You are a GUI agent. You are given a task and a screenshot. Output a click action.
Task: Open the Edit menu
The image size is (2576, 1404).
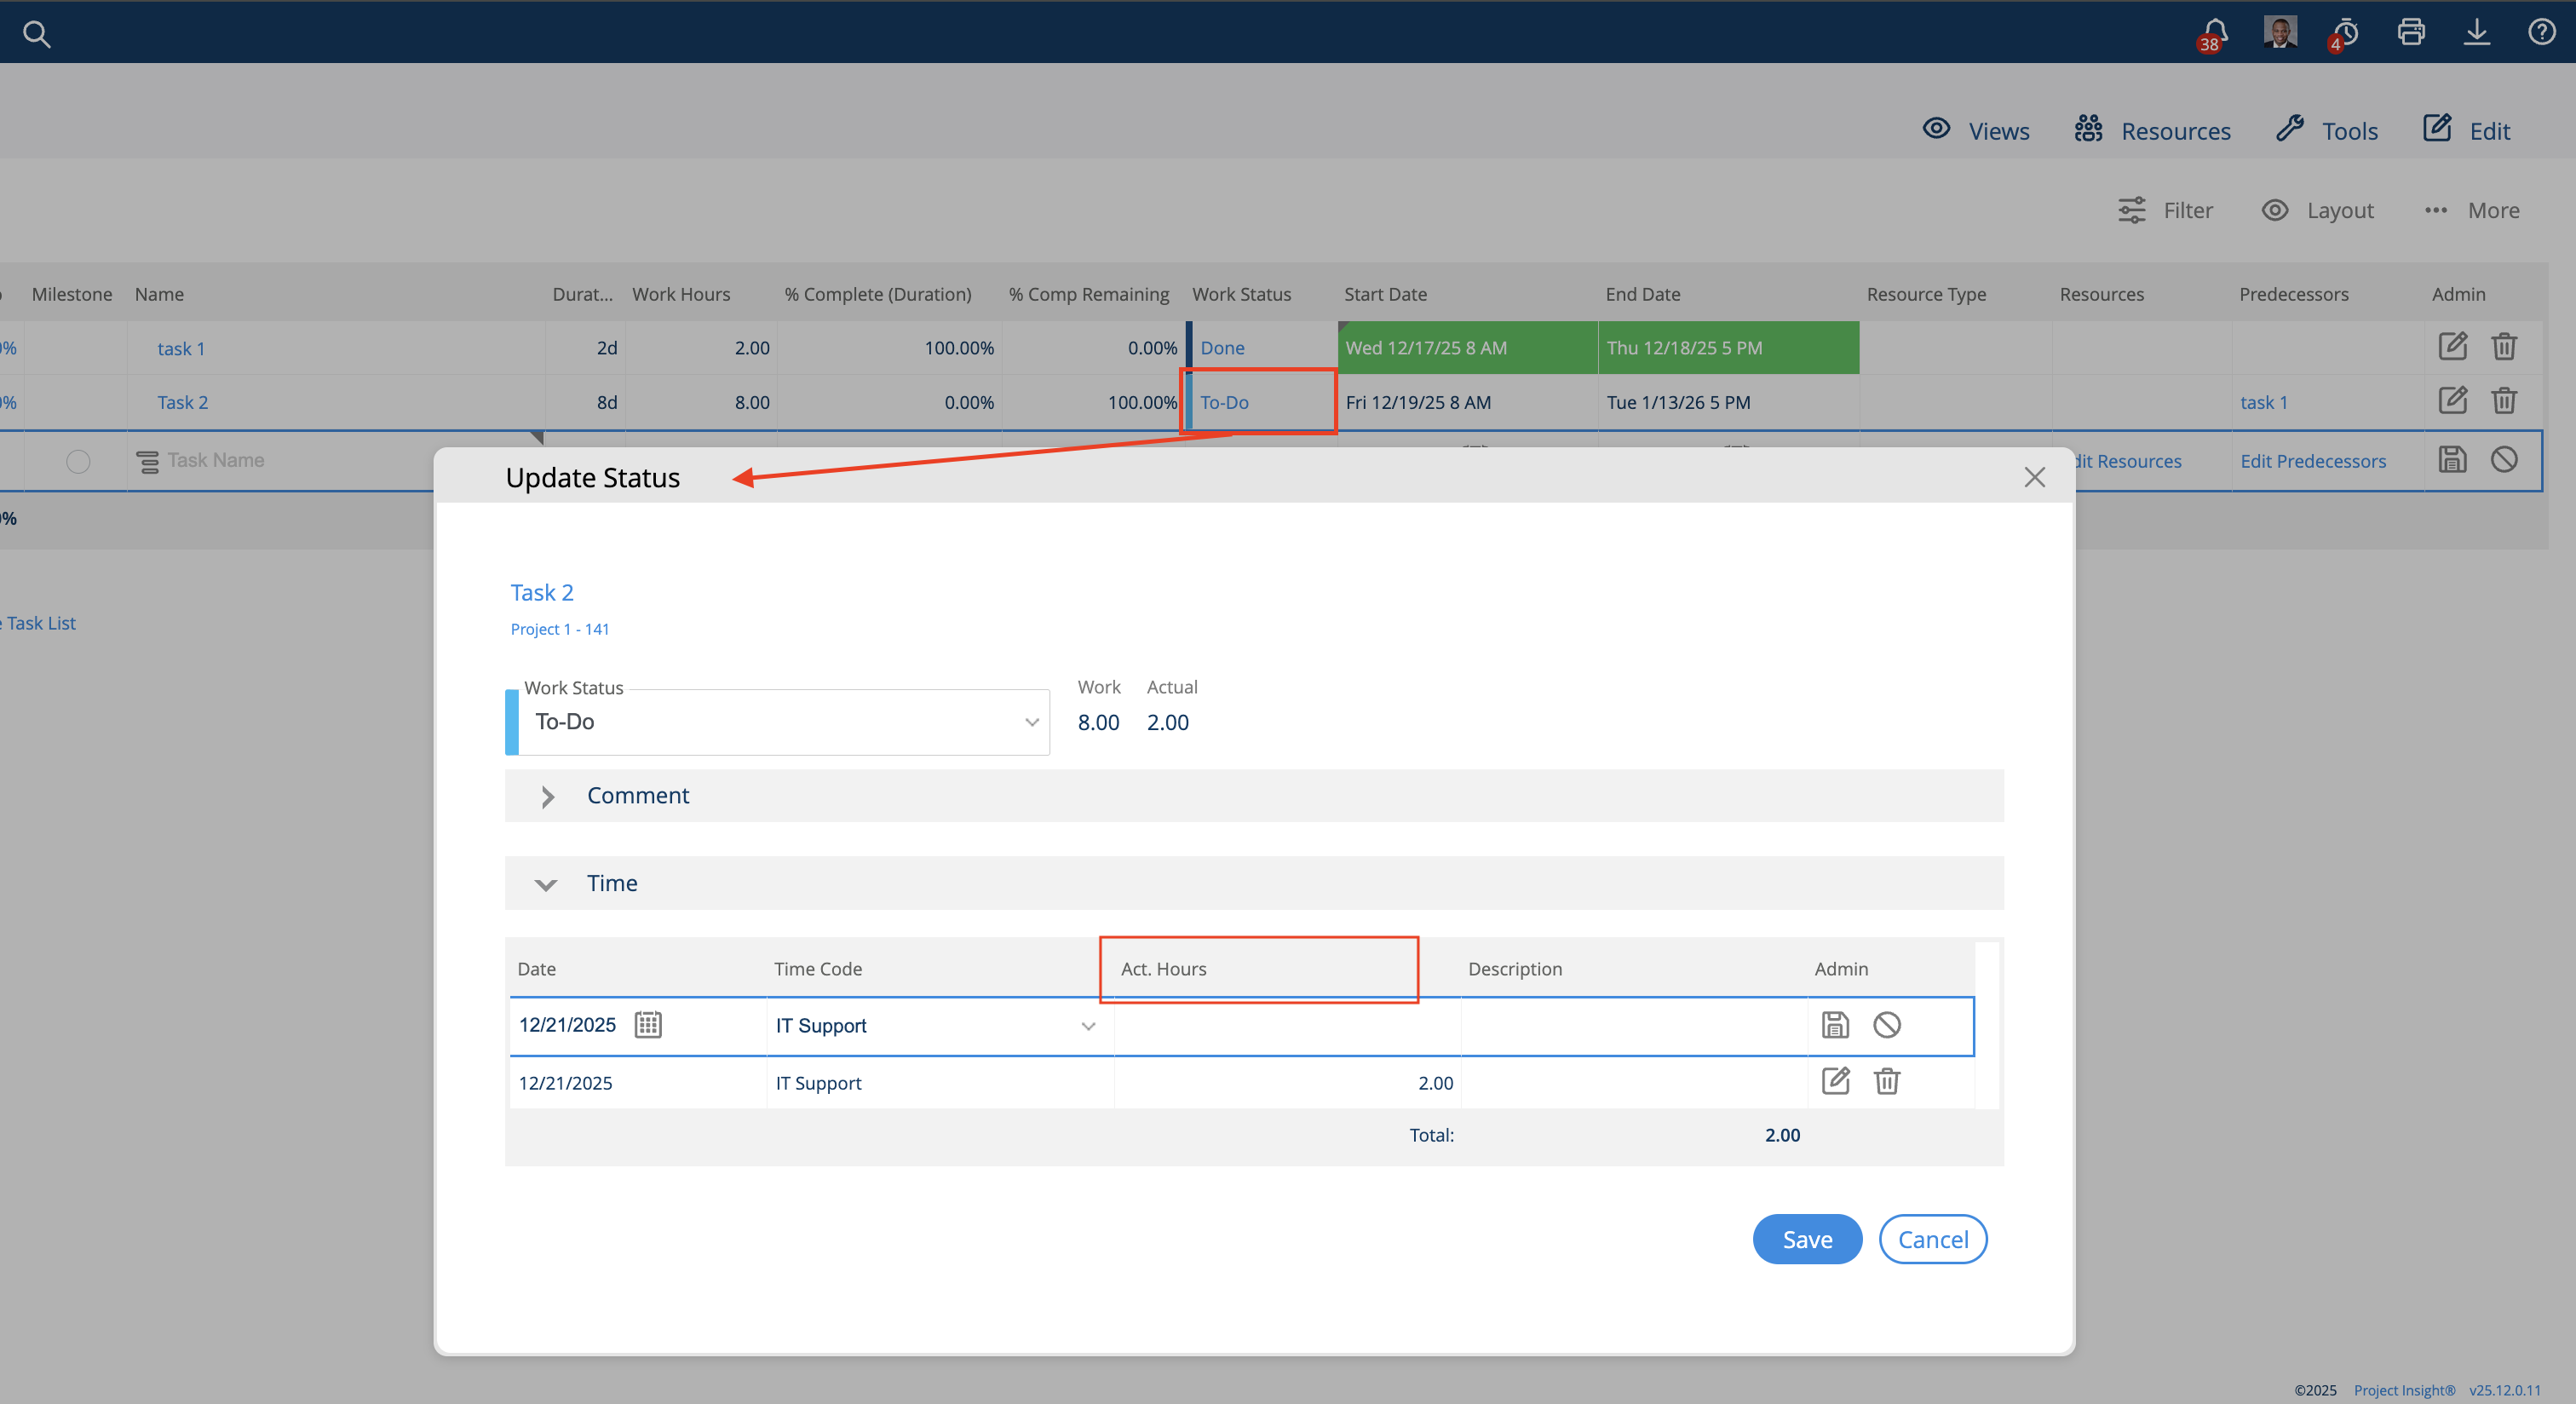[x=2466, y=130]
